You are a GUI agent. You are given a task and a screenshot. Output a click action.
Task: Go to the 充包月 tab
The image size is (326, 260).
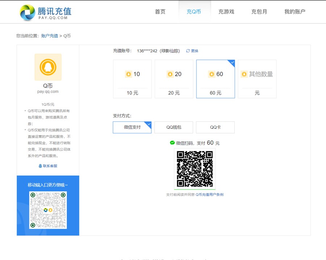tap(259, 12)
